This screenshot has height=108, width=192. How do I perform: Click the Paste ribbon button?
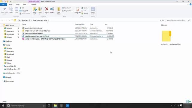click(16, 10)
